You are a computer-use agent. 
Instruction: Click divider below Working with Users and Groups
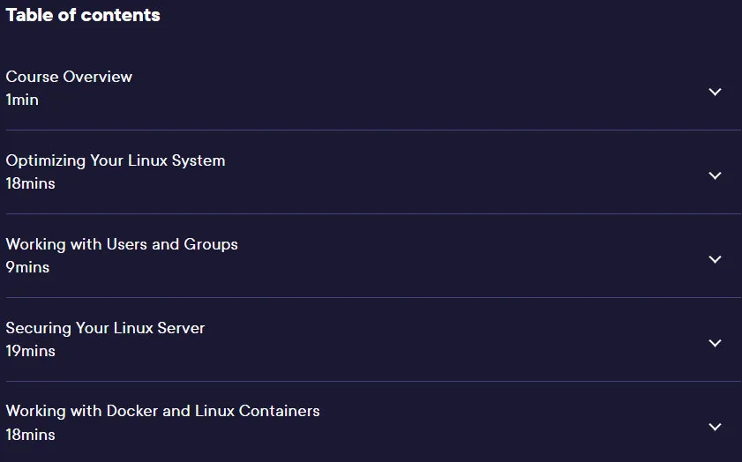click(373, 297)
